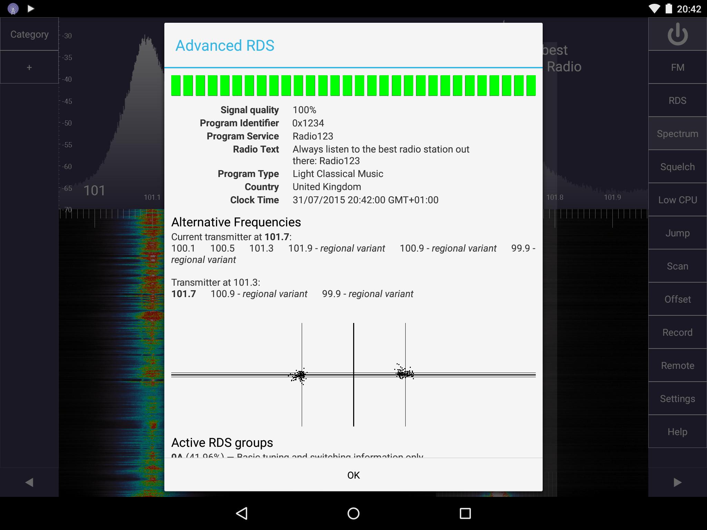View the Spectrum display
This screenshot has height=530, width=707.
677,134
